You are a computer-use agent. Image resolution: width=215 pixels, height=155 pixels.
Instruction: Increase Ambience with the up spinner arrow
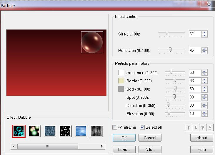click(x=204, y=71)
